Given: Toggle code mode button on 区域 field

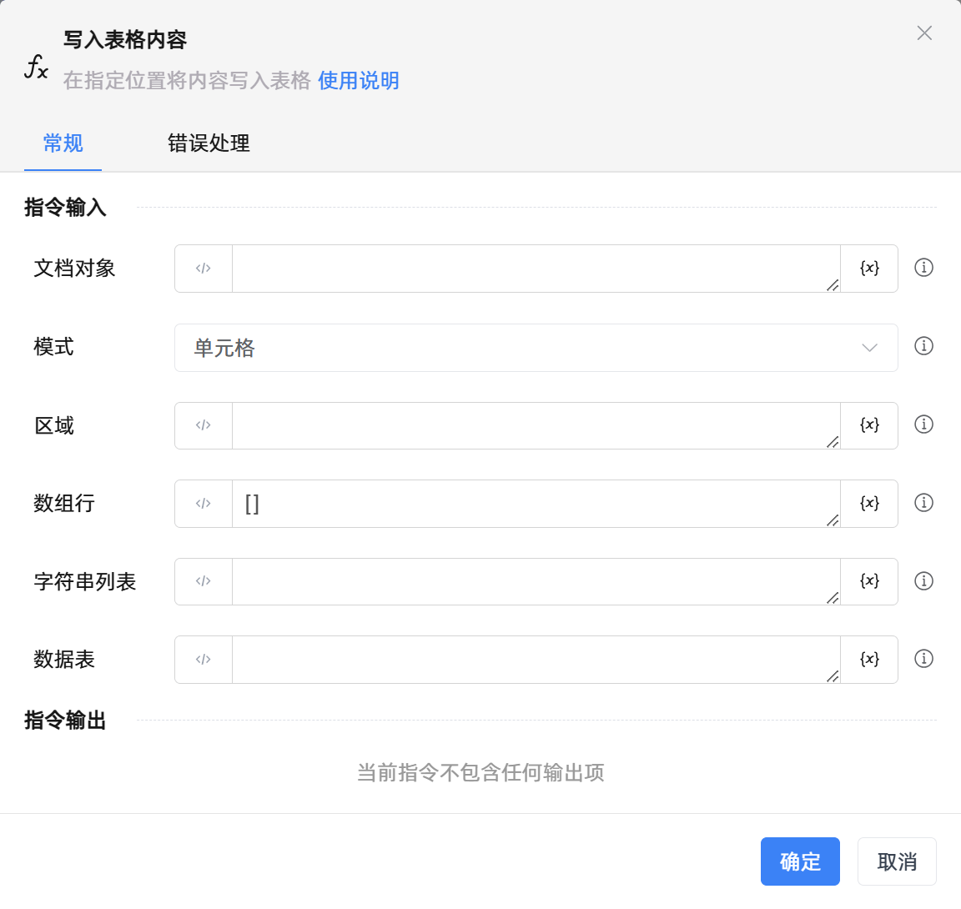Looking at the screenshot, I should click(203, 425).
